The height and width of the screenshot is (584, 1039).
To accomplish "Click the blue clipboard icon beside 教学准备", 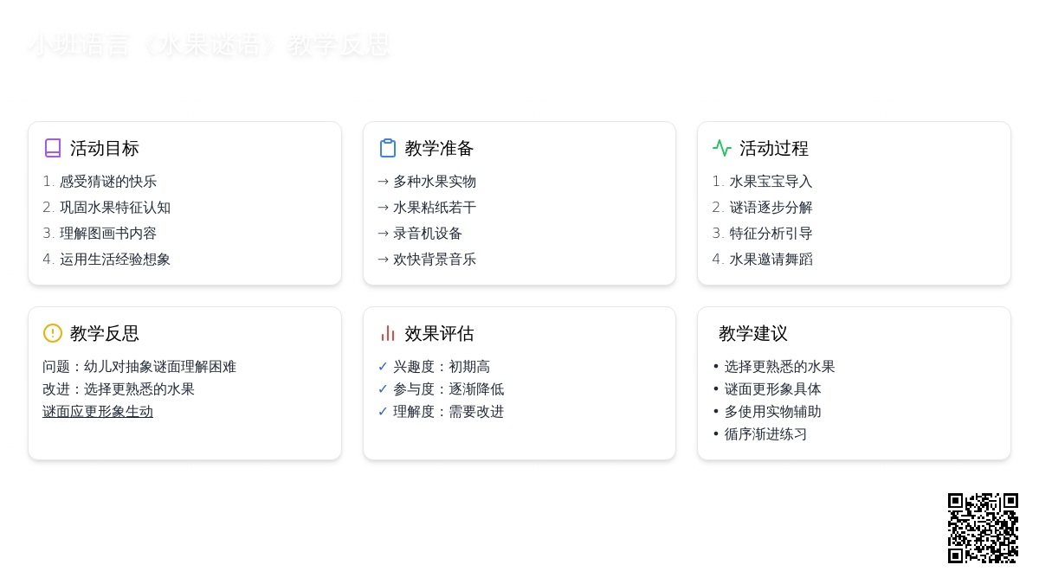I will click(388, 148).
